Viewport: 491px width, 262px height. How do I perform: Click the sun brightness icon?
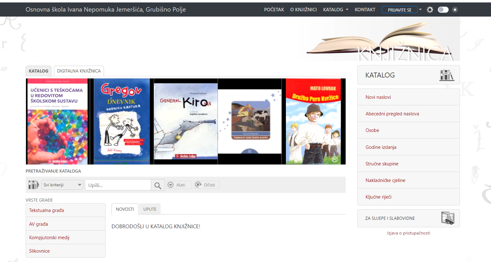pos(455,10)
